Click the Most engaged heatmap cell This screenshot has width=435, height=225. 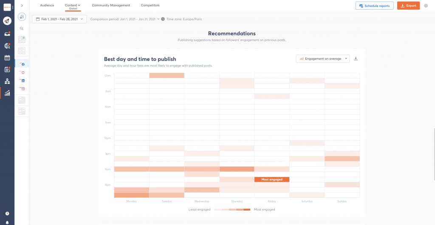click(x=272, y=179)
